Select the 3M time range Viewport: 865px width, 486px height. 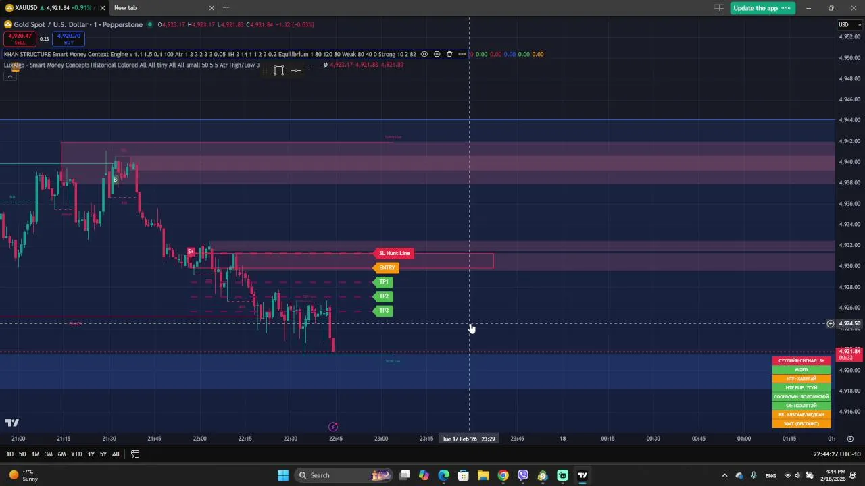(x=48, y=454)
